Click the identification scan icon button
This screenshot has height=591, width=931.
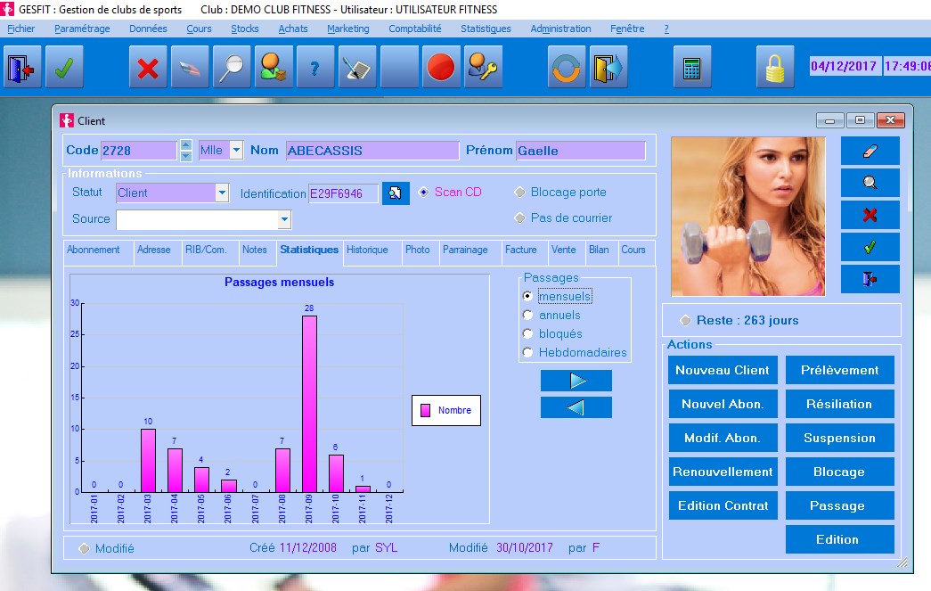pos(396,193)
